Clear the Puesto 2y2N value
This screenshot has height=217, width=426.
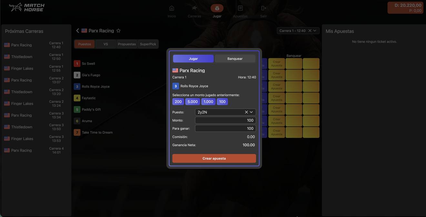click(246, 112)
